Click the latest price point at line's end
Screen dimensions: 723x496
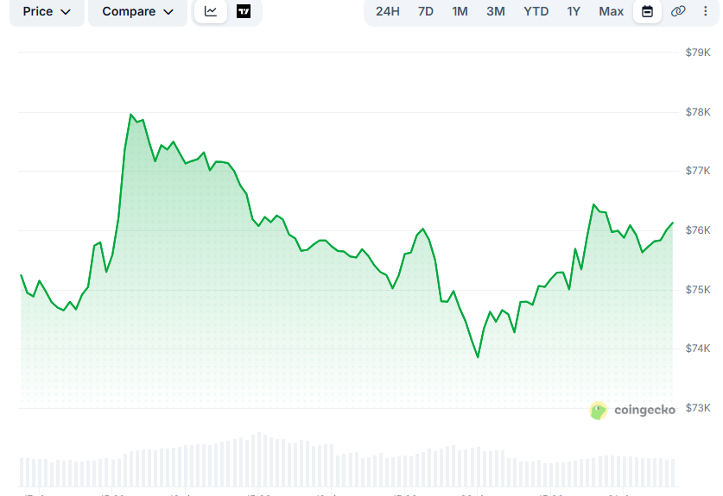pos(672,223)
